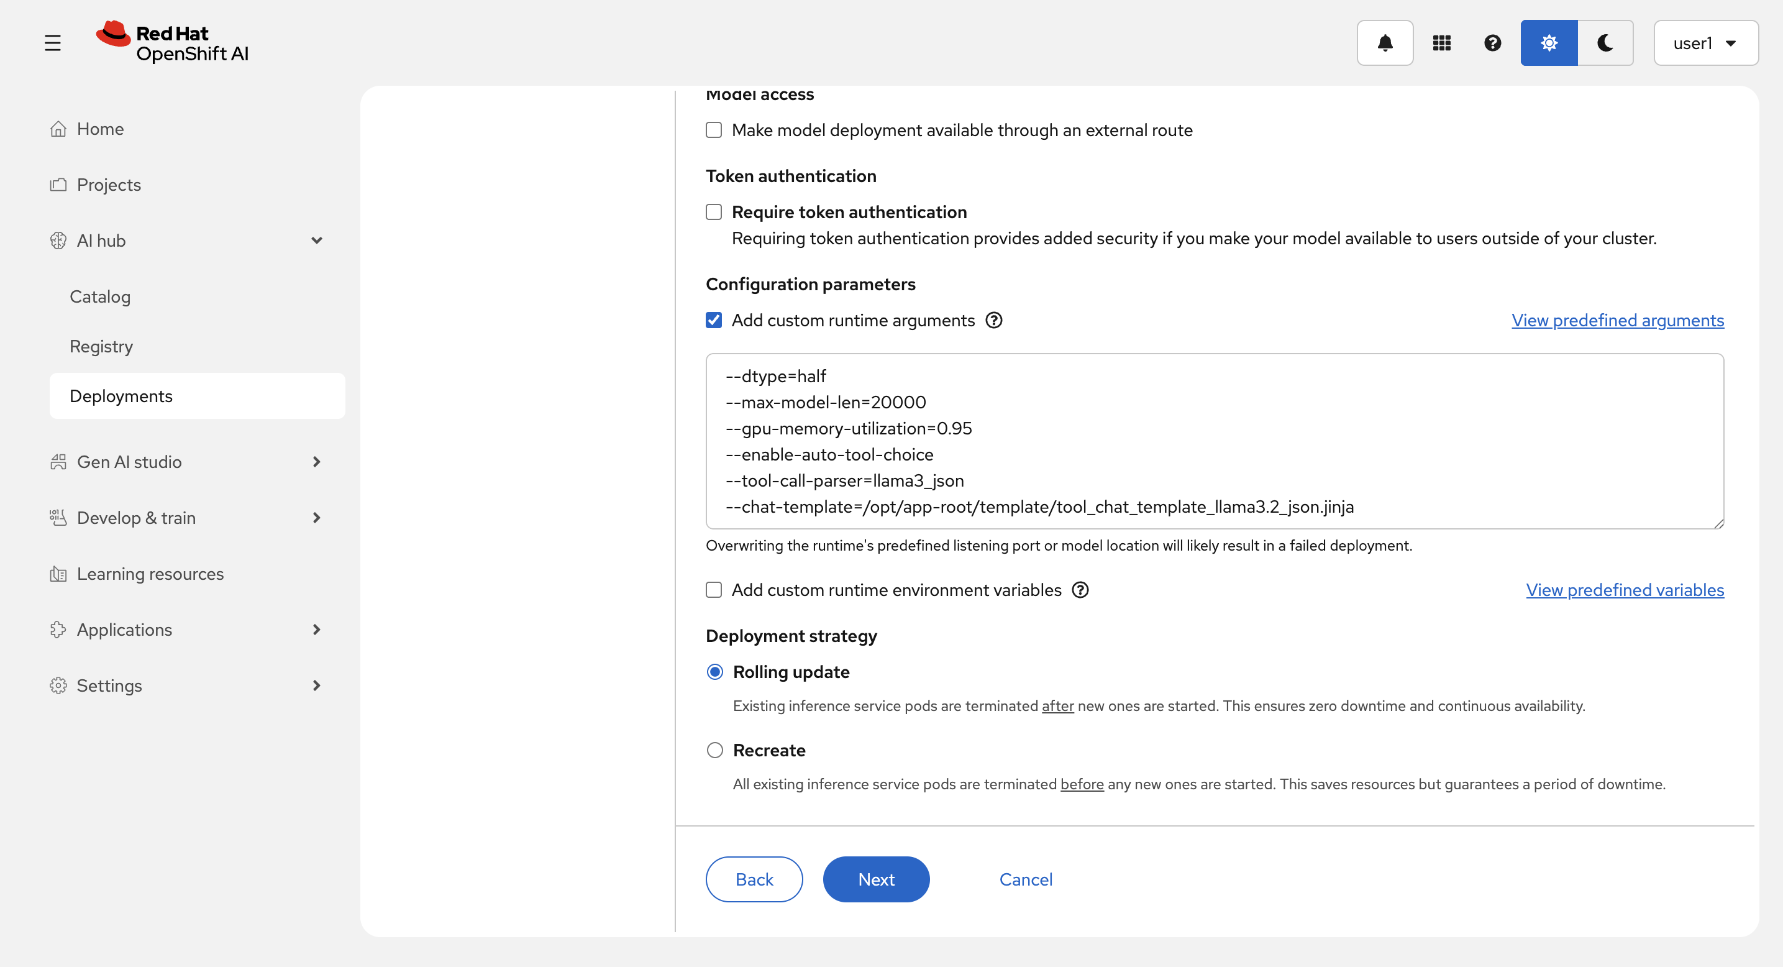
Task: Click the Next button
Action: point(875,879)
